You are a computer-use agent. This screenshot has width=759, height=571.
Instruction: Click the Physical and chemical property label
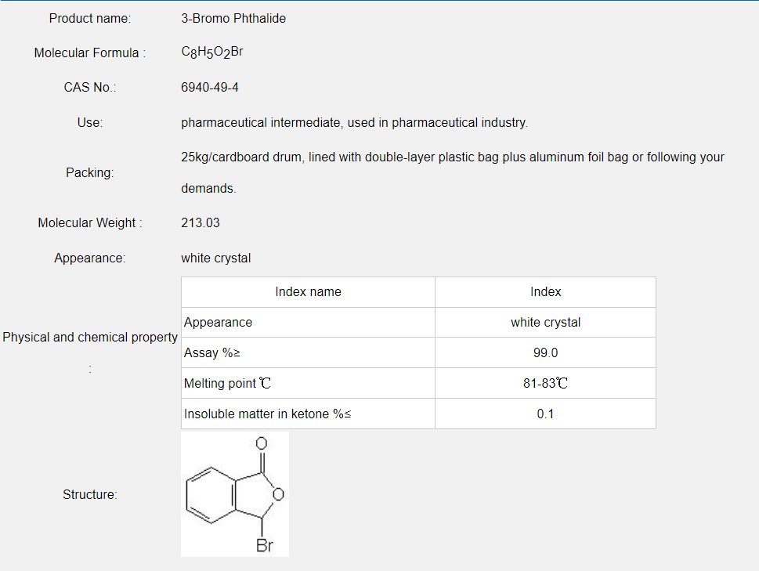click(x=90, y=337)
